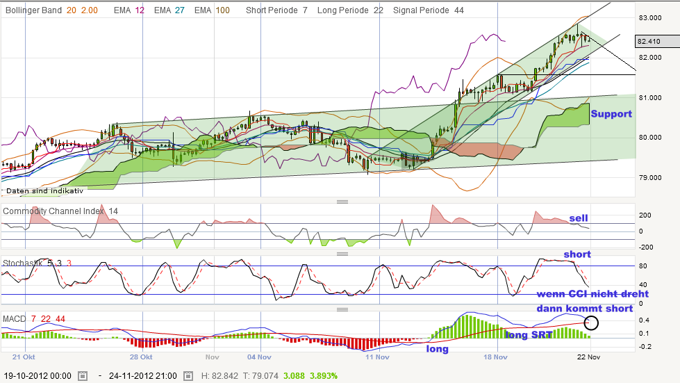Click the wenn CCI nicht dreht annotation

(x=593, y=294)
